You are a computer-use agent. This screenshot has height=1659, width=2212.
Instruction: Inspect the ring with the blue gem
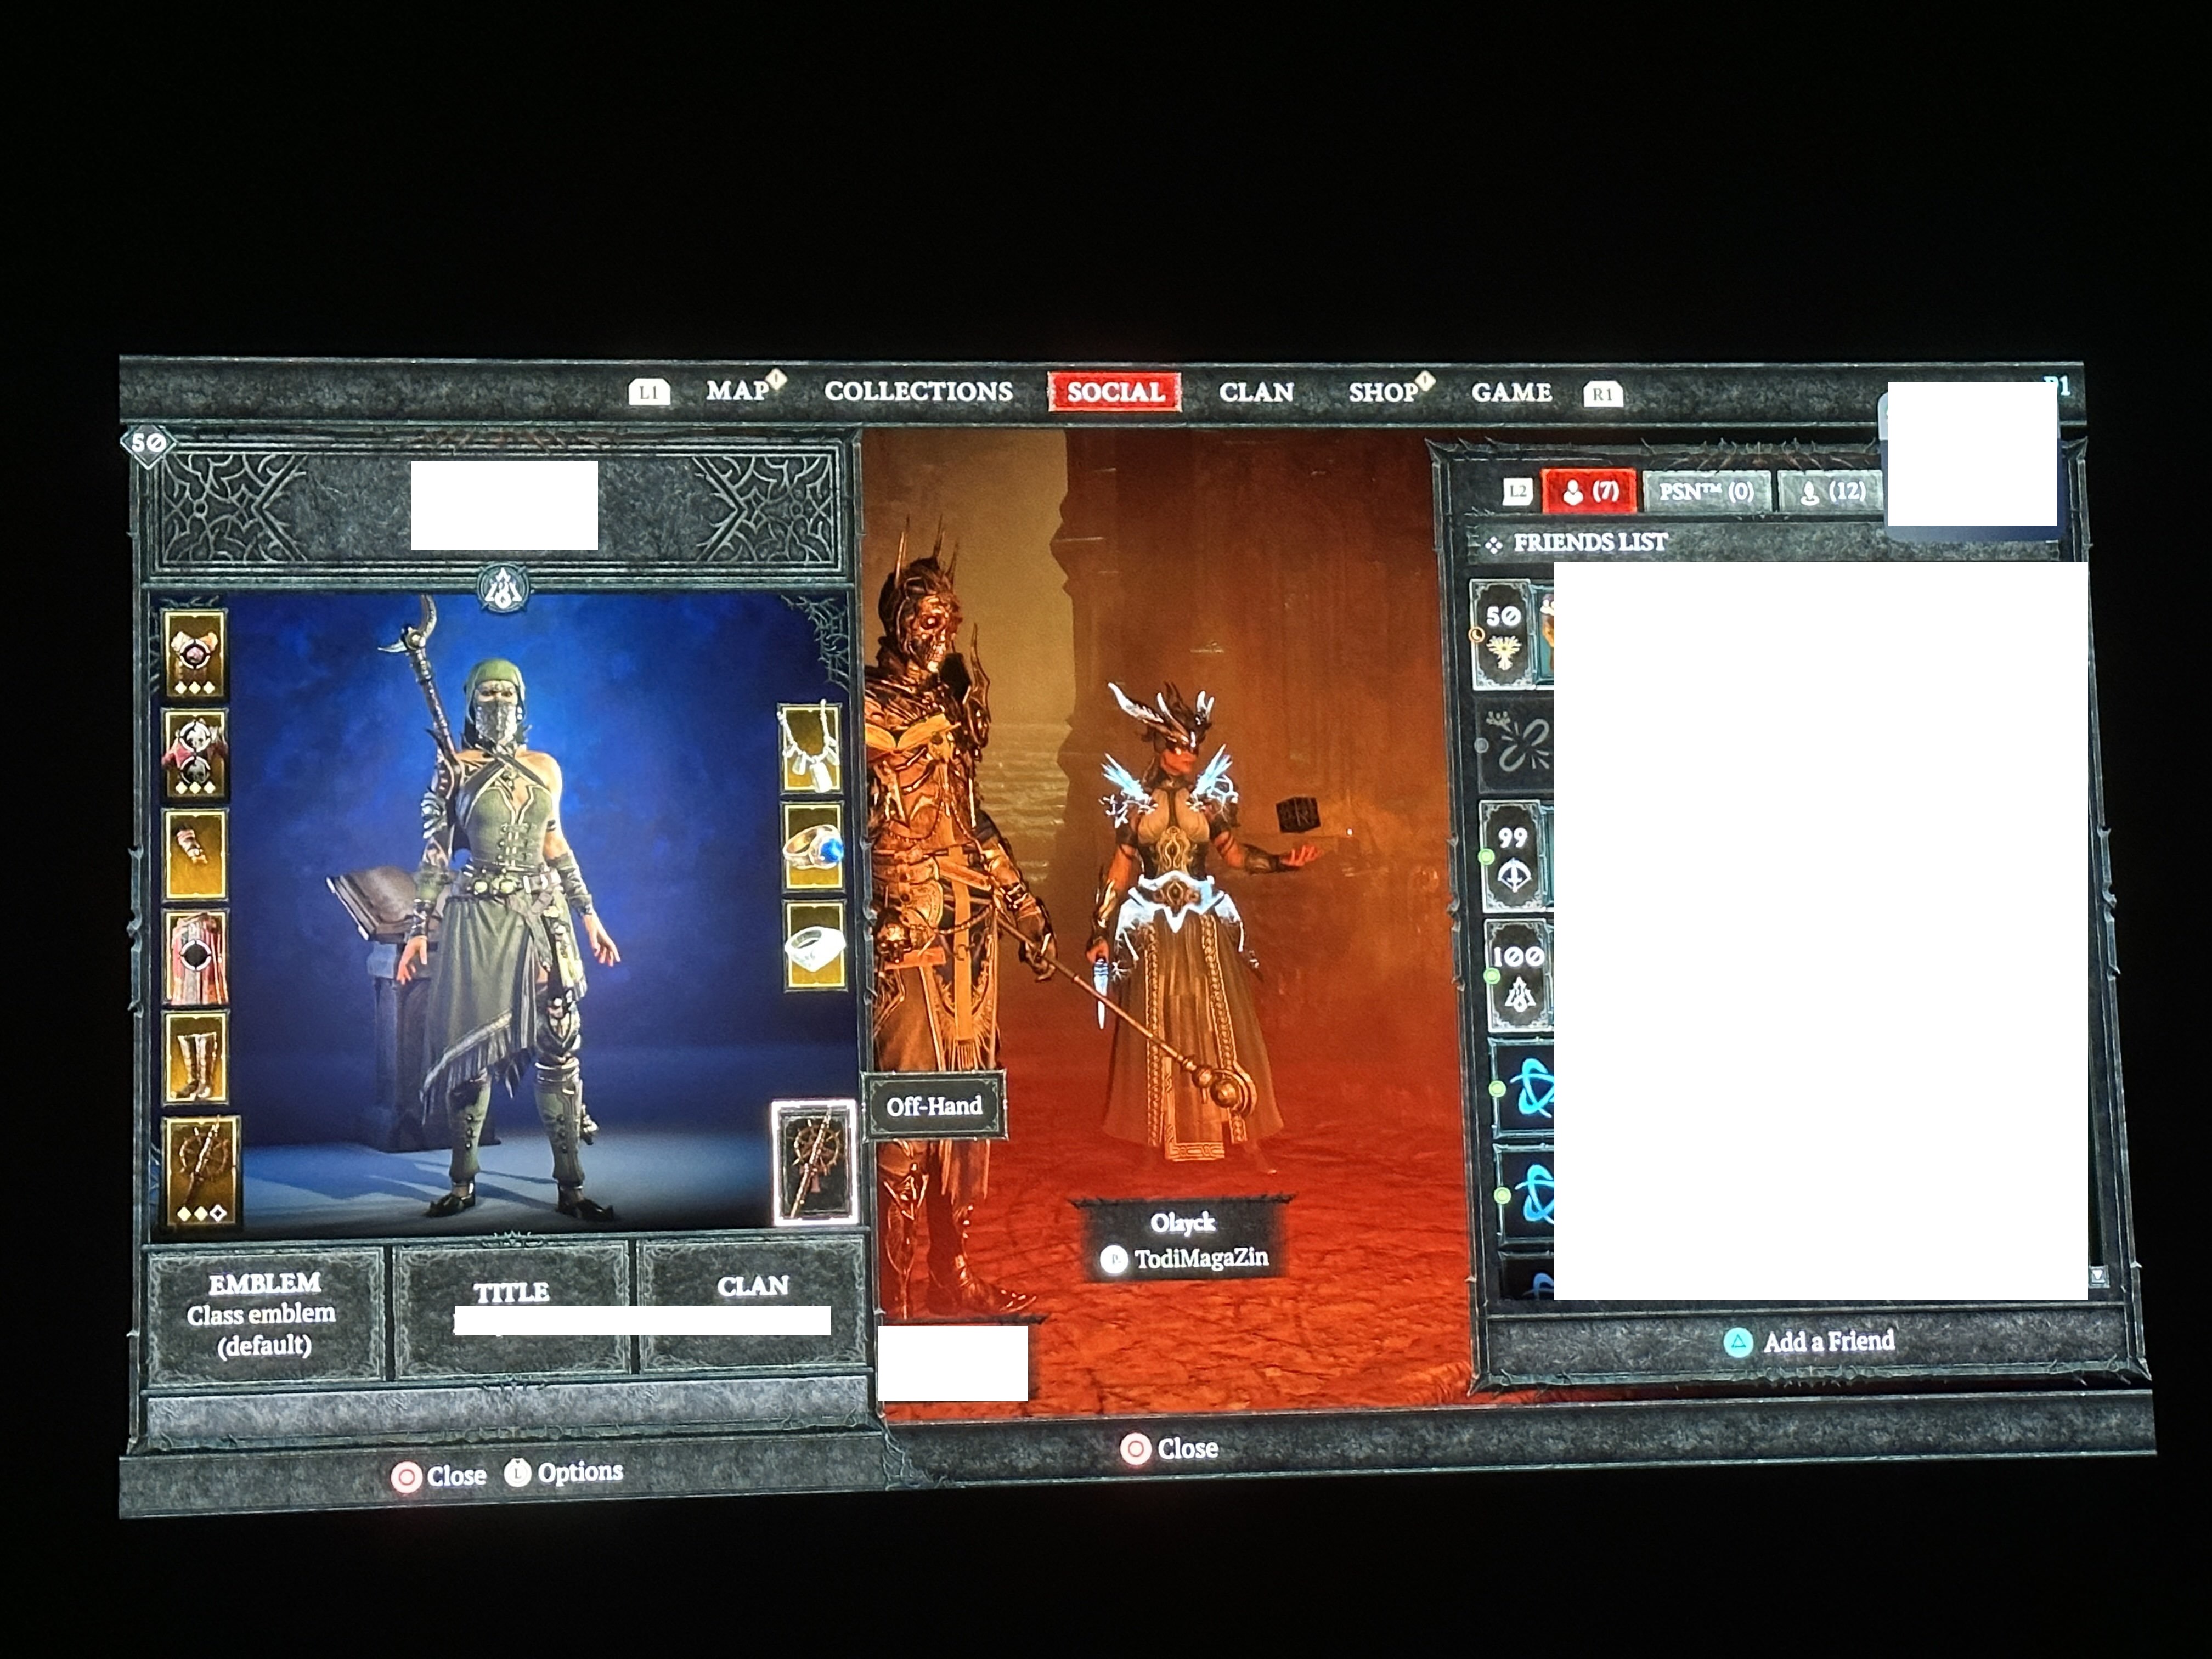pyautogui.click(x=813, y=847)
